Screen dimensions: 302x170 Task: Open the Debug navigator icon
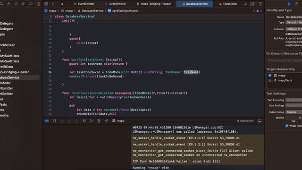click(23, 4)
